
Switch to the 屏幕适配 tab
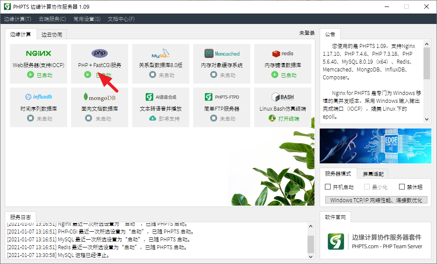pyautogui.click(x=373, y=174)
